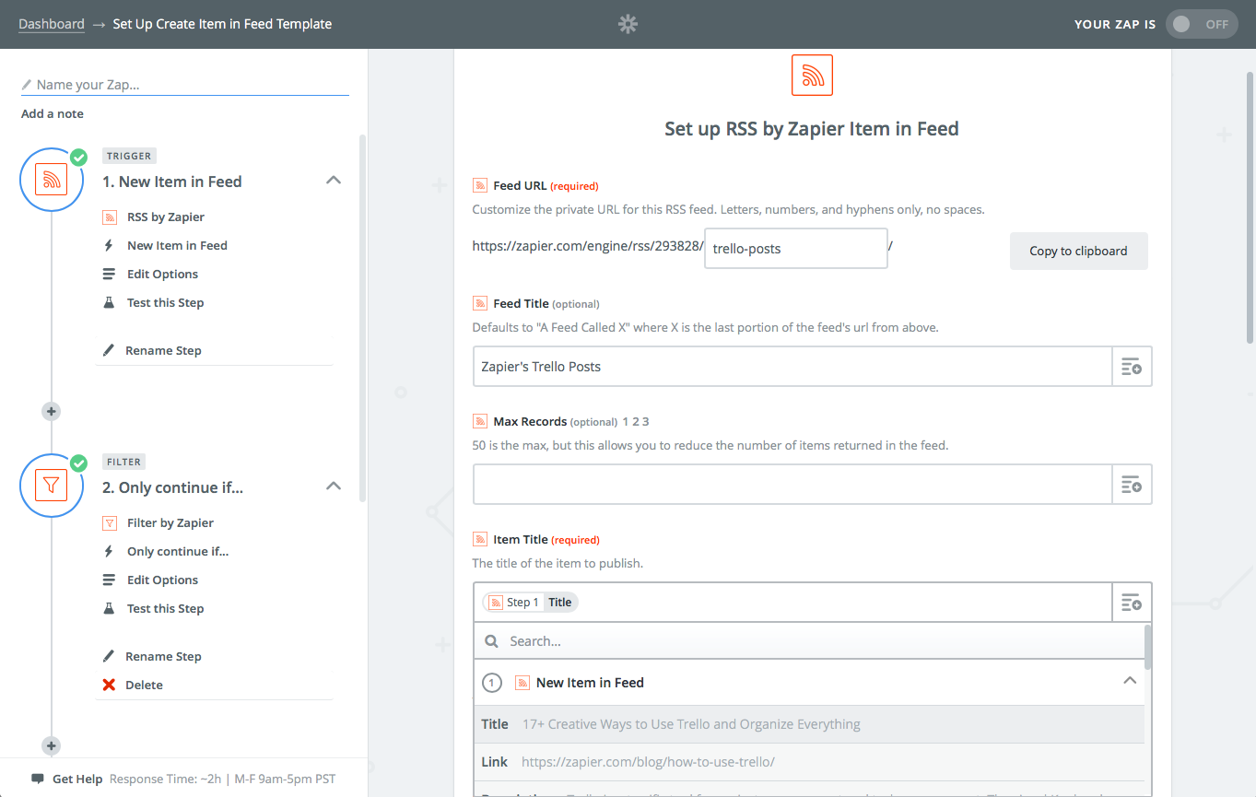This screenshot has height=797, width=1256.
Task: Click the flask icon in step 1
Action: click(x=109, y=302)
